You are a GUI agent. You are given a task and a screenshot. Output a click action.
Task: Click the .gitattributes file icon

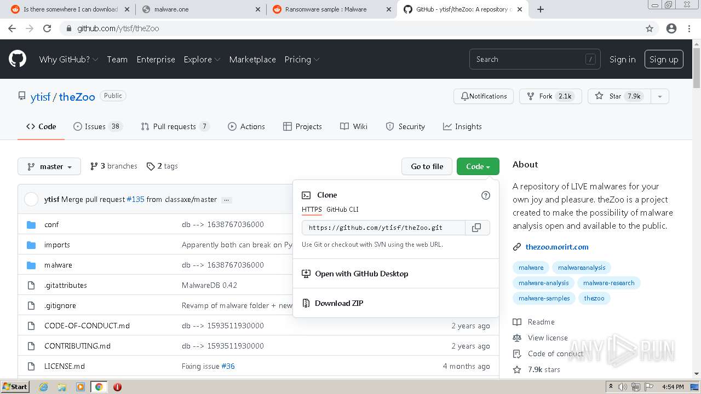31,286
